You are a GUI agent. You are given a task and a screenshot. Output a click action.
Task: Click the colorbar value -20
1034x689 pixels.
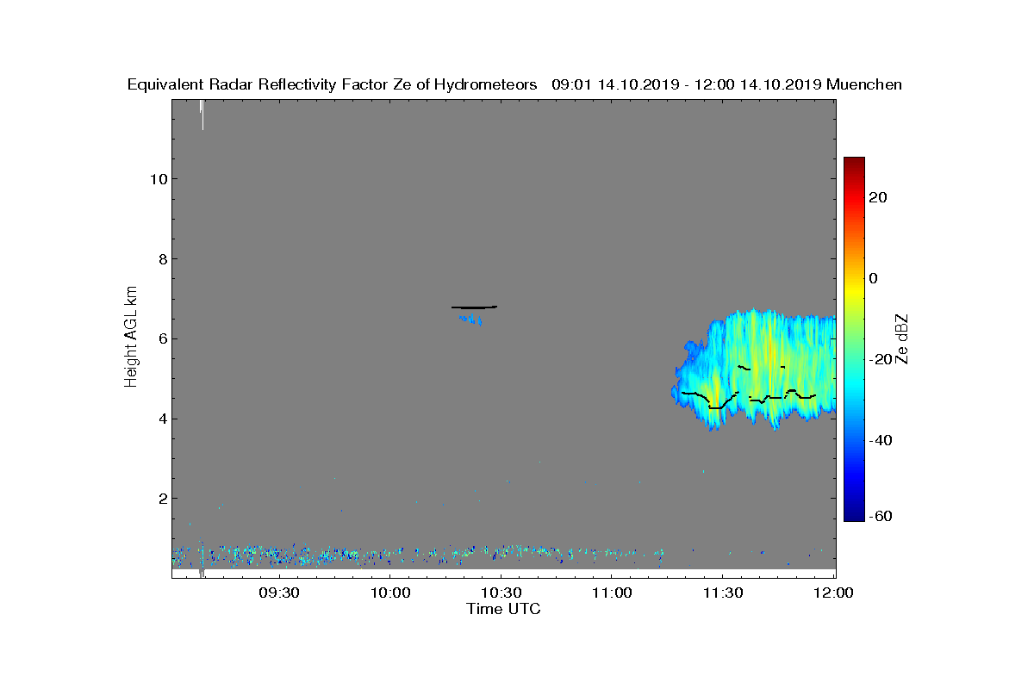[880, 359]
